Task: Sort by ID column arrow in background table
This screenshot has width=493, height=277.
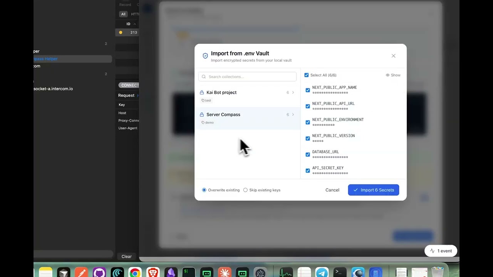Action: tap(134, 24)
